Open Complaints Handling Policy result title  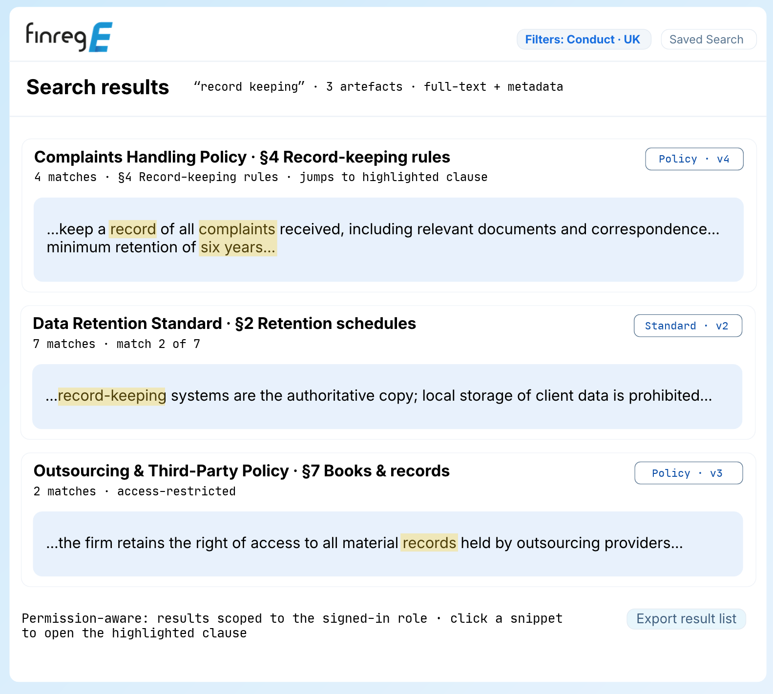(242, 157)
